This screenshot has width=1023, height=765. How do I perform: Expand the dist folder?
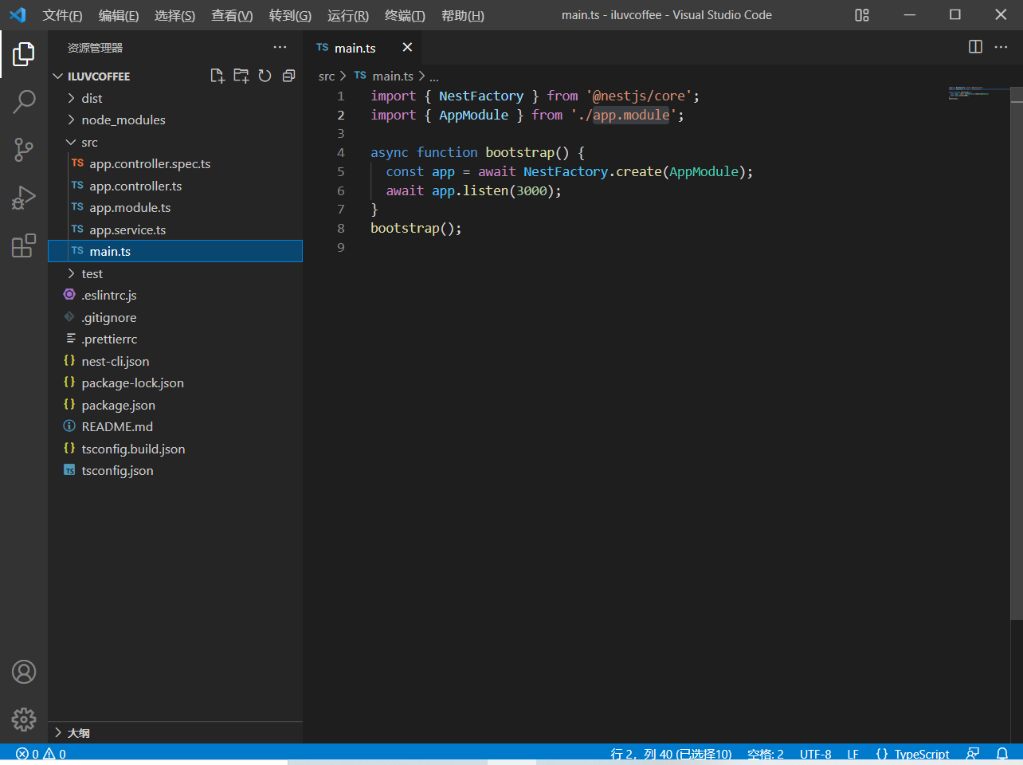click(92, 98)
